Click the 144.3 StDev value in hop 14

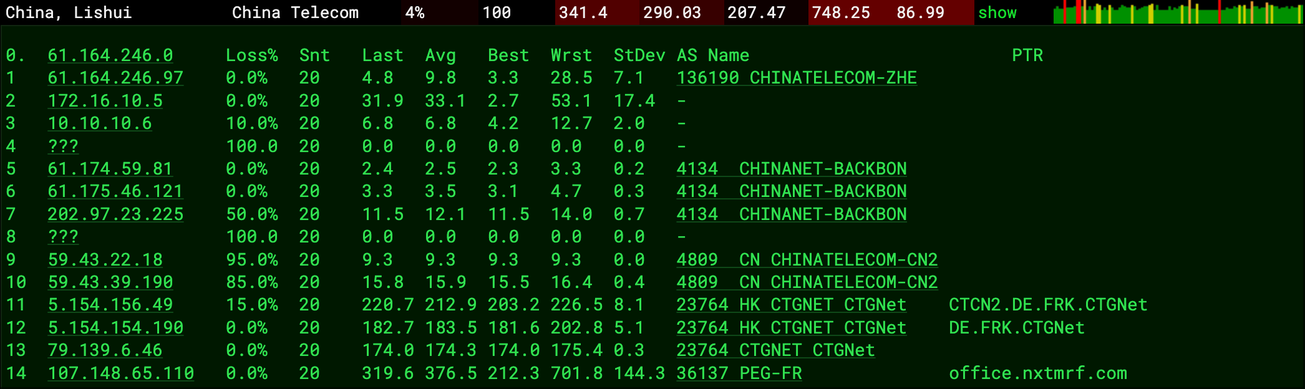tap(639, 373)
